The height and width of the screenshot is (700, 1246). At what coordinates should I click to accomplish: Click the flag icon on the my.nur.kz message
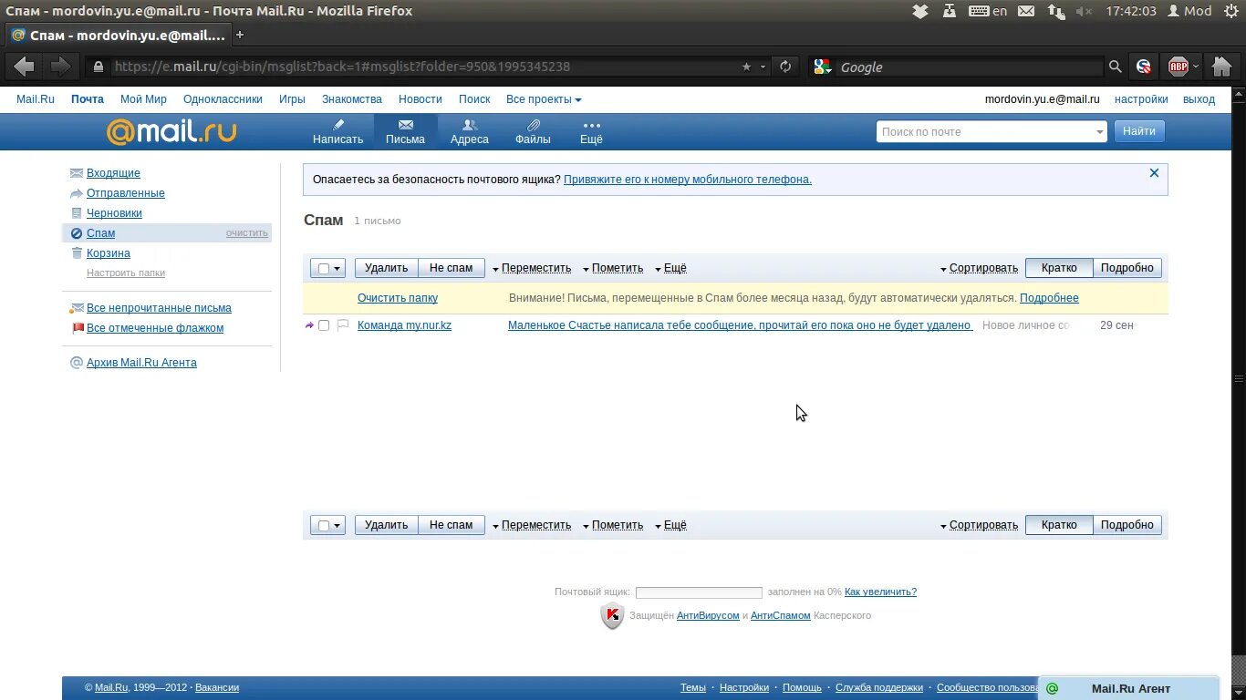point(343,325)
